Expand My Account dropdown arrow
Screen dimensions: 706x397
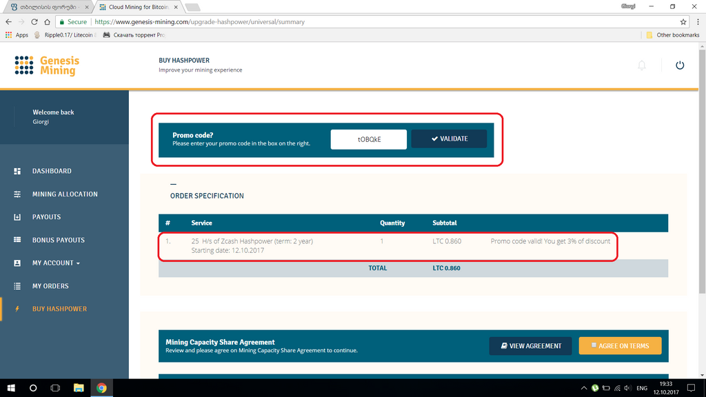(78, 263)
